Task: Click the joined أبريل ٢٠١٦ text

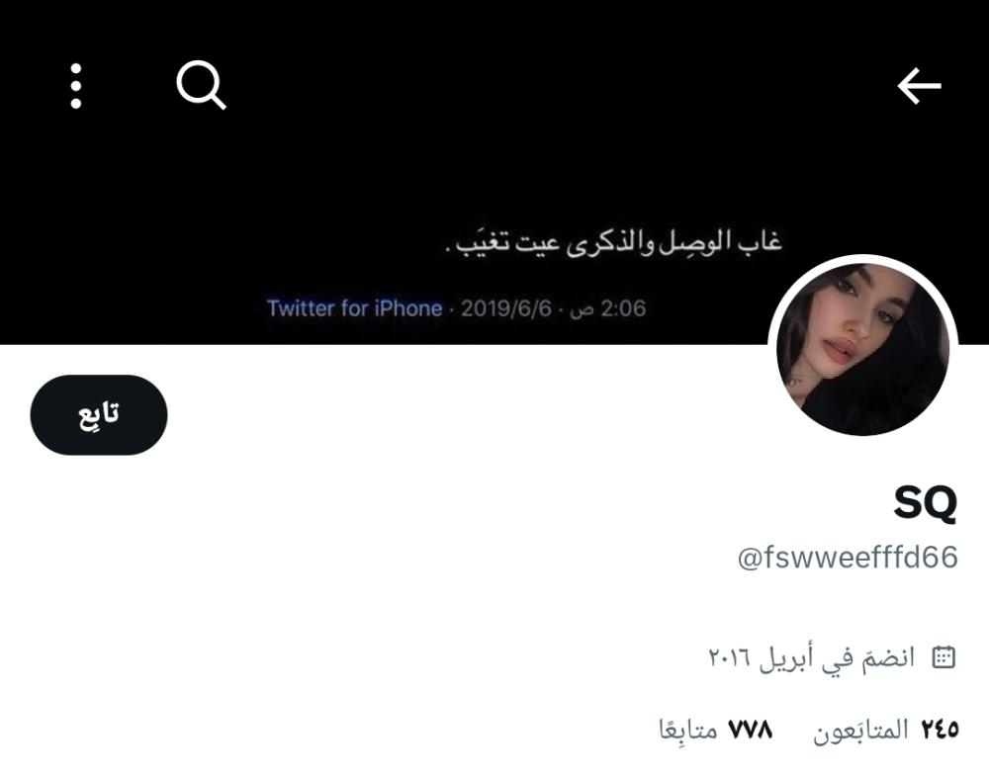Action: (x=812, y=657)
